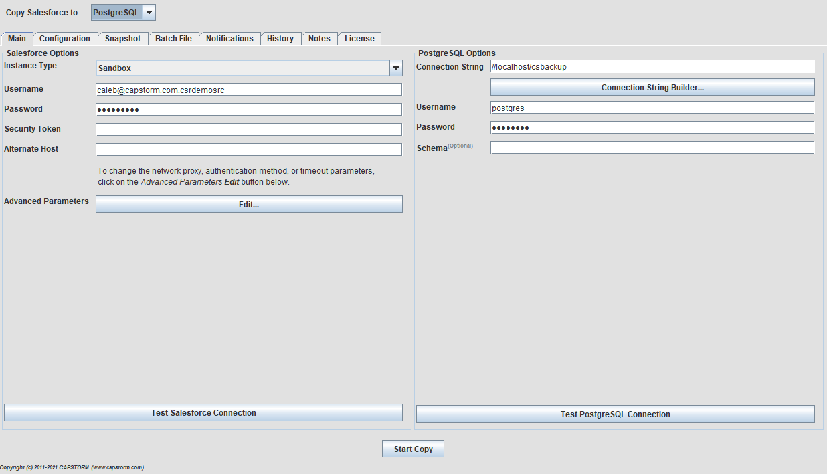Click the 'Copy Salesforce to' label
This screenshot has width=827, height=474.
(42, 13)
